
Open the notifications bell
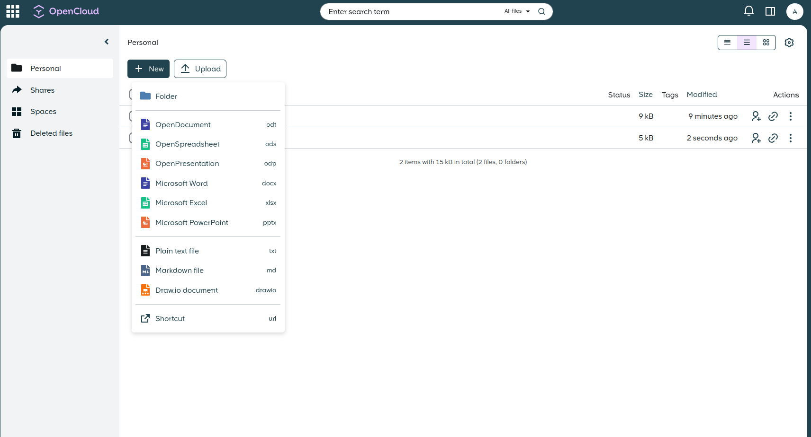tap(749, 11)
